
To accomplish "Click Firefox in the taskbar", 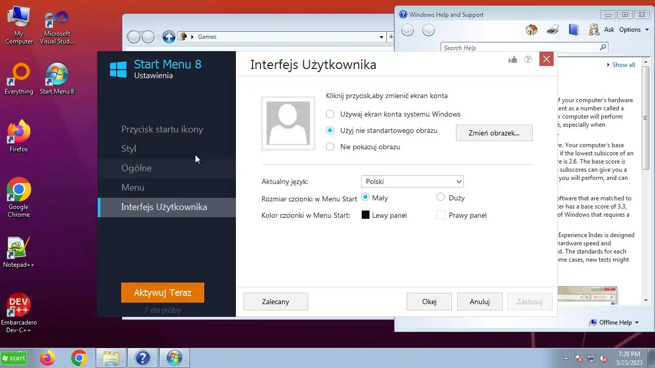I will point(48,358).
